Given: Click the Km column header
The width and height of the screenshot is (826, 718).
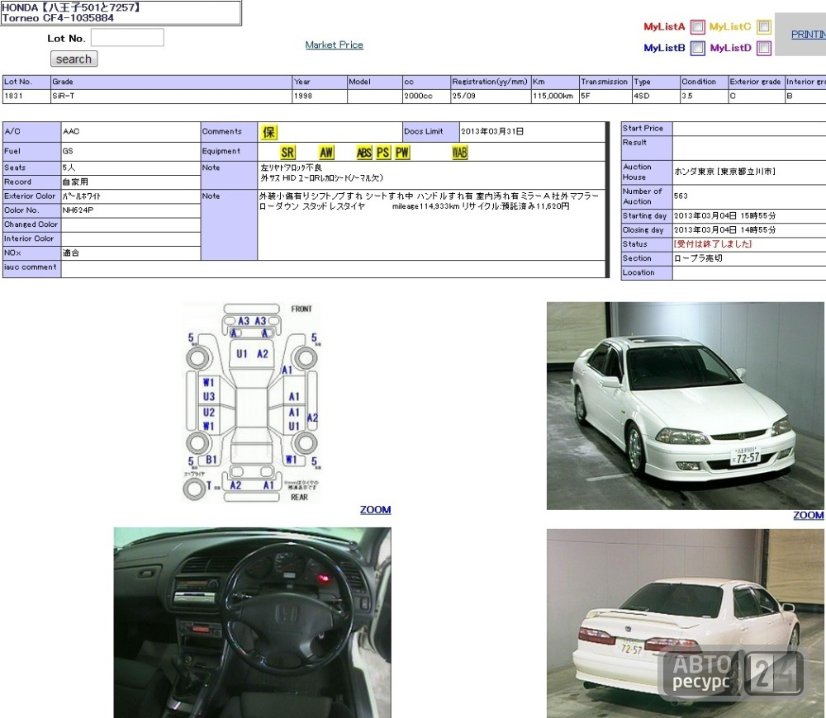Looking at the screenshot, I should point(555,83).
